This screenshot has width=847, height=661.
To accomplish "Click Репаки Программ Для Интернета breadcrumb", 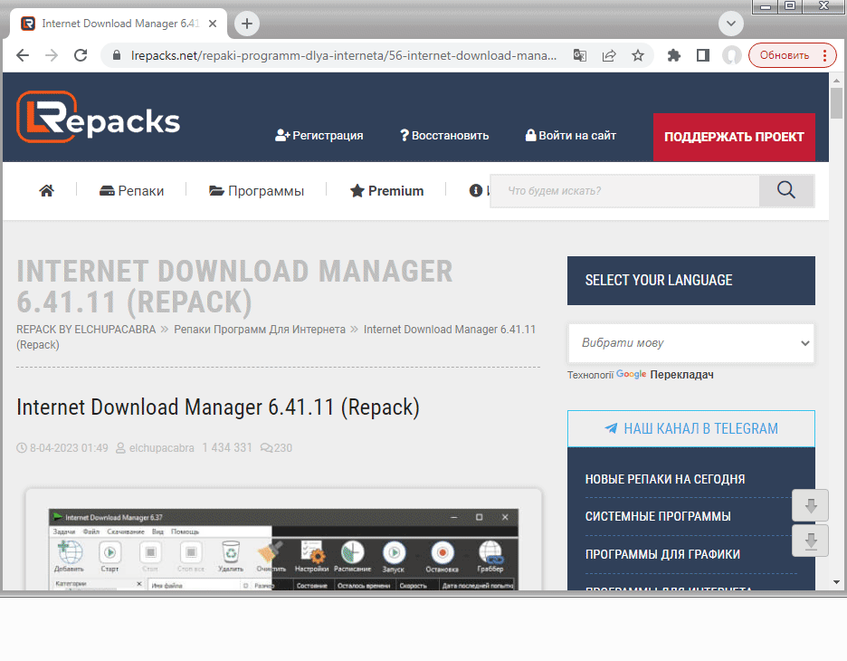I will [260, 330].
